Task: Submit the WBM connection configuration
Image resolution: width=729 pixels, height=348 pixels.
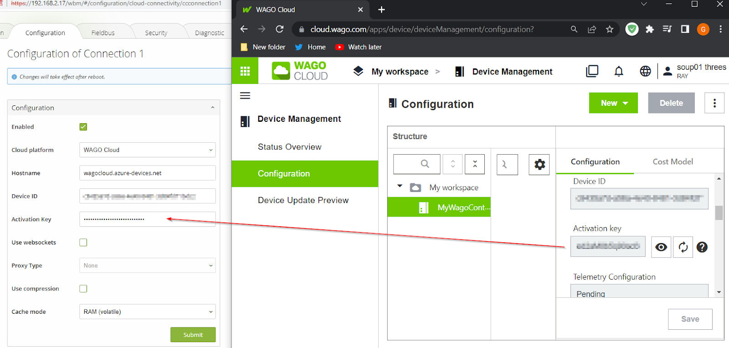Action: tap(193, 335)
